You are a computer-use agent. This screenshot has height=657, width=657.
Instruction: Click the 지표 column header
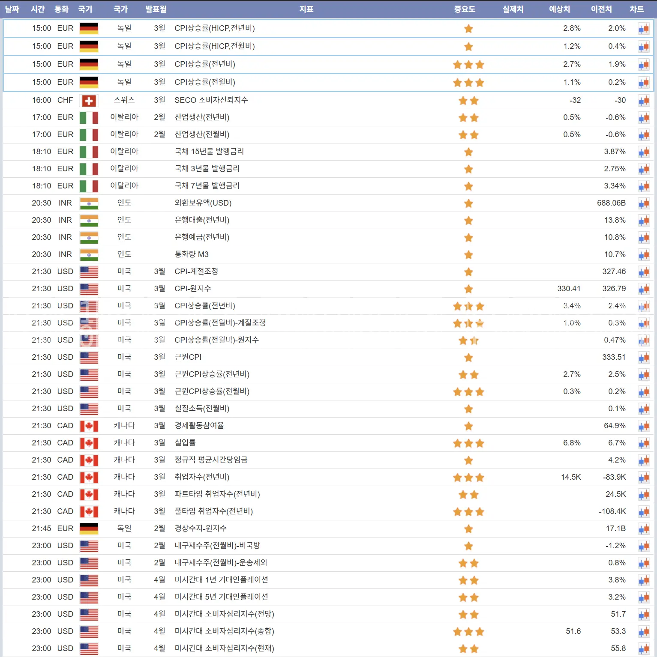click(x=306, y=9)
